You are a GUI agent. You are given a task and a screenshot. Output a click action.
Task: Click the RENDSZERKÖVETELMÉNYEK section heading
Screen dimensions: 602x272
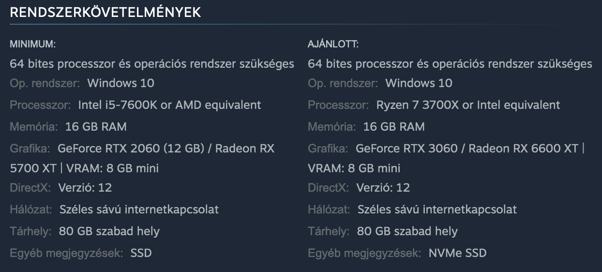coord(105,13)
